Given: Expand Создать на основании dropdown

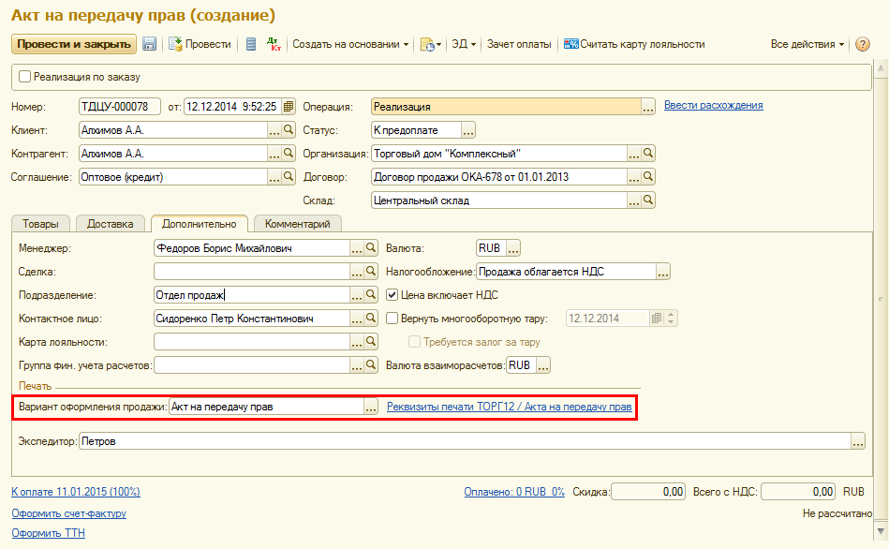Looking at the screenshot, I should (350, 44).
